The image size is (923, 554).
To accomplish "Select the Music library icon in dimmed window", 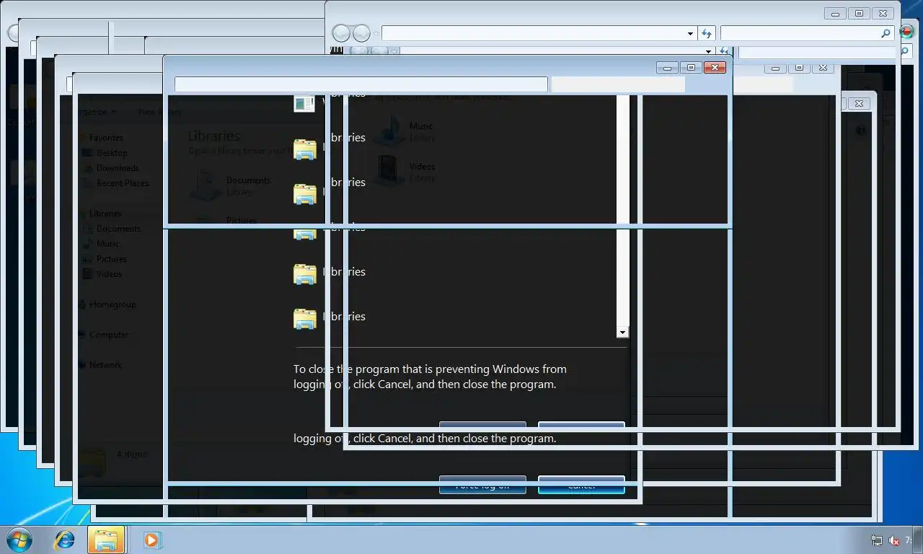I will [390, 130].
